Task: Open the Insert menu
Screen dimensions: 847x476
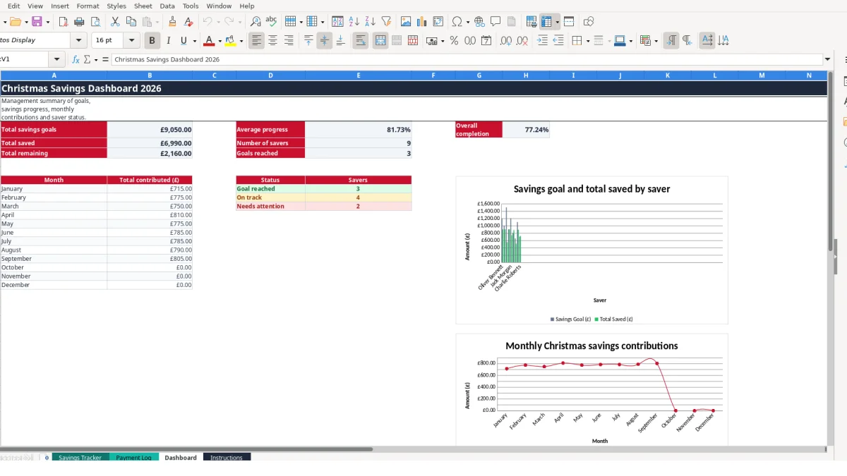Action: pos(60,6)
